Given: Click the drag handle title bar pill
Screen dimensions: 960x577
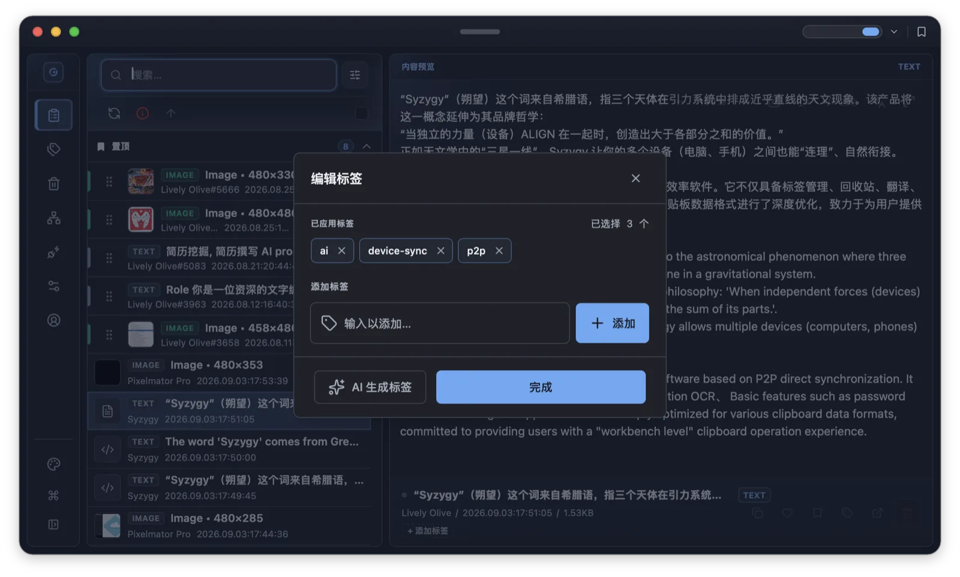Looking at the screenshot, I should point(480,32).
